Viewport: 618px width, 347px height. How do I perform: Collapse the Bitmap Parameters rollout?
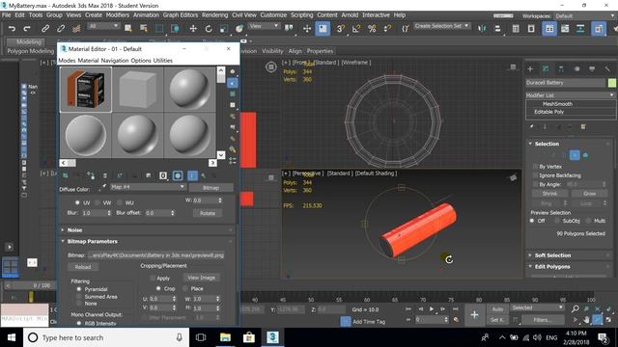point(93,241)
